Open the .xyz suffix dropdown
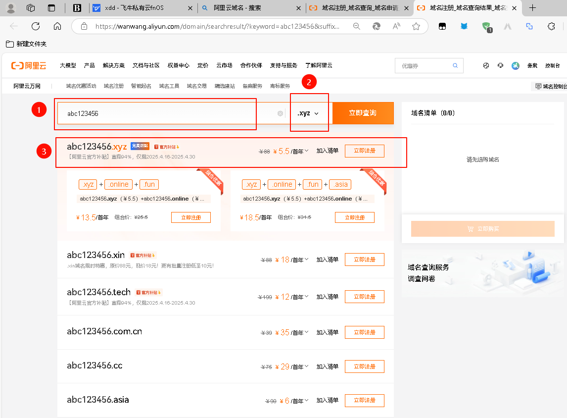 [x=308, y=113]
